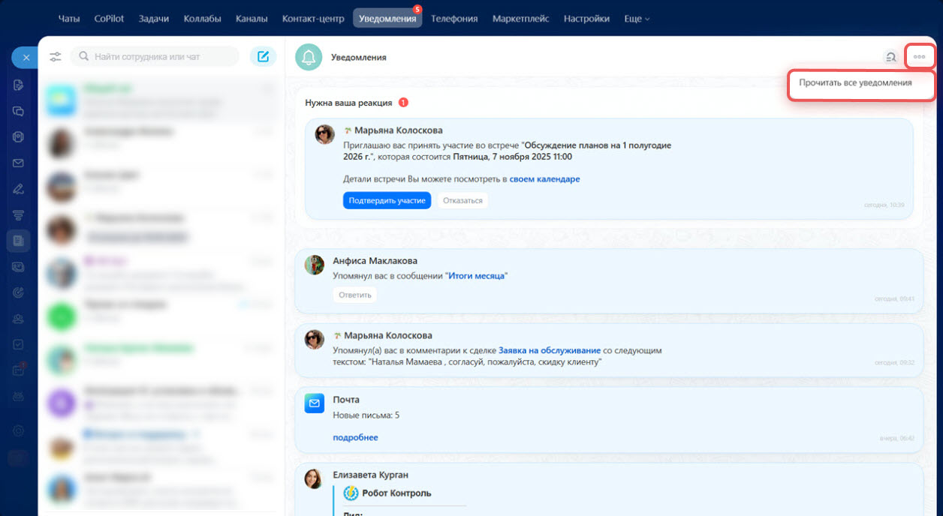Open the Заявка на обслуживание deal link
943x516 pixels.
pos(550,350)
